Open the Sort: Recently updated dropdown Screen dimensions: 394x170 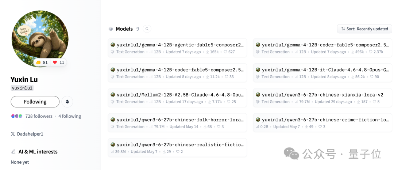tap(364, 29)
